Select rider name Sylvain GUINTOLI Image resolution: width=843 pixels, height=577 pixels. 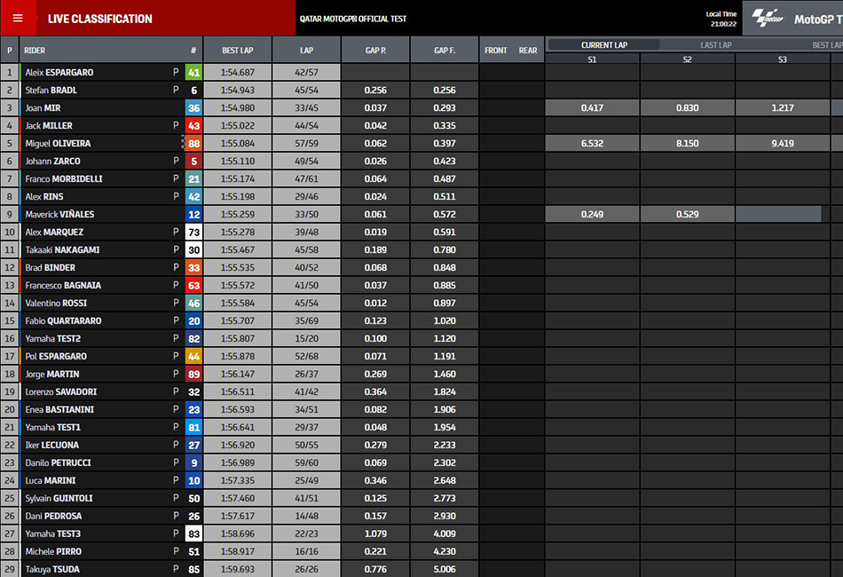point(59,498)
